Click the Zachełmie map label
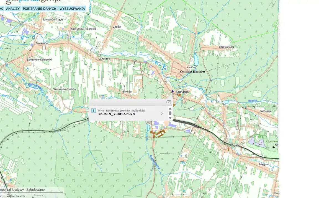The height and width of the screenshot is (198, 319). (x=265, y=111)
